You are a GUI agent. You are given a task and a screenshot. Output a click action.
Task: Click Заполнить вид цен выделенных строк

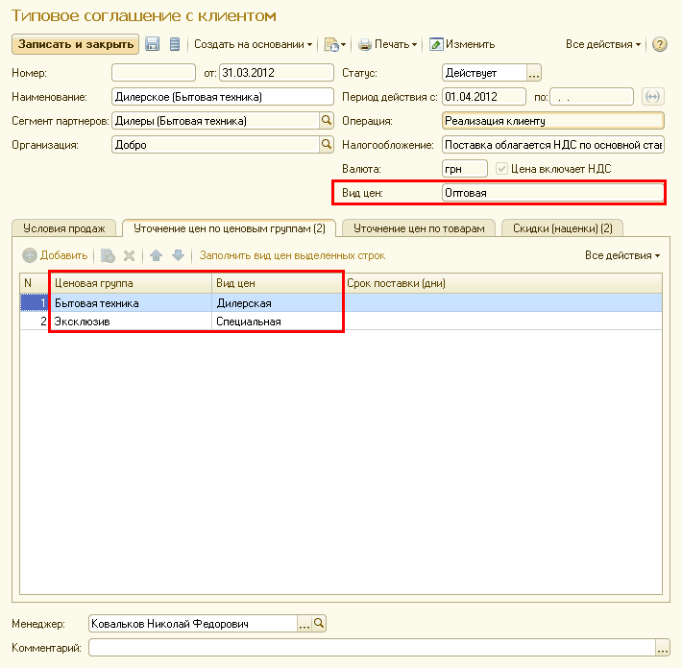[x=292, y=255]
